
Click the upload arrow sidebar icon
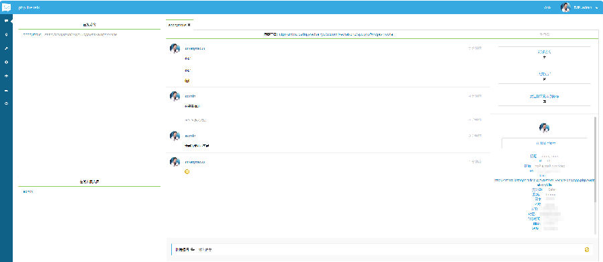coord(6,76)
